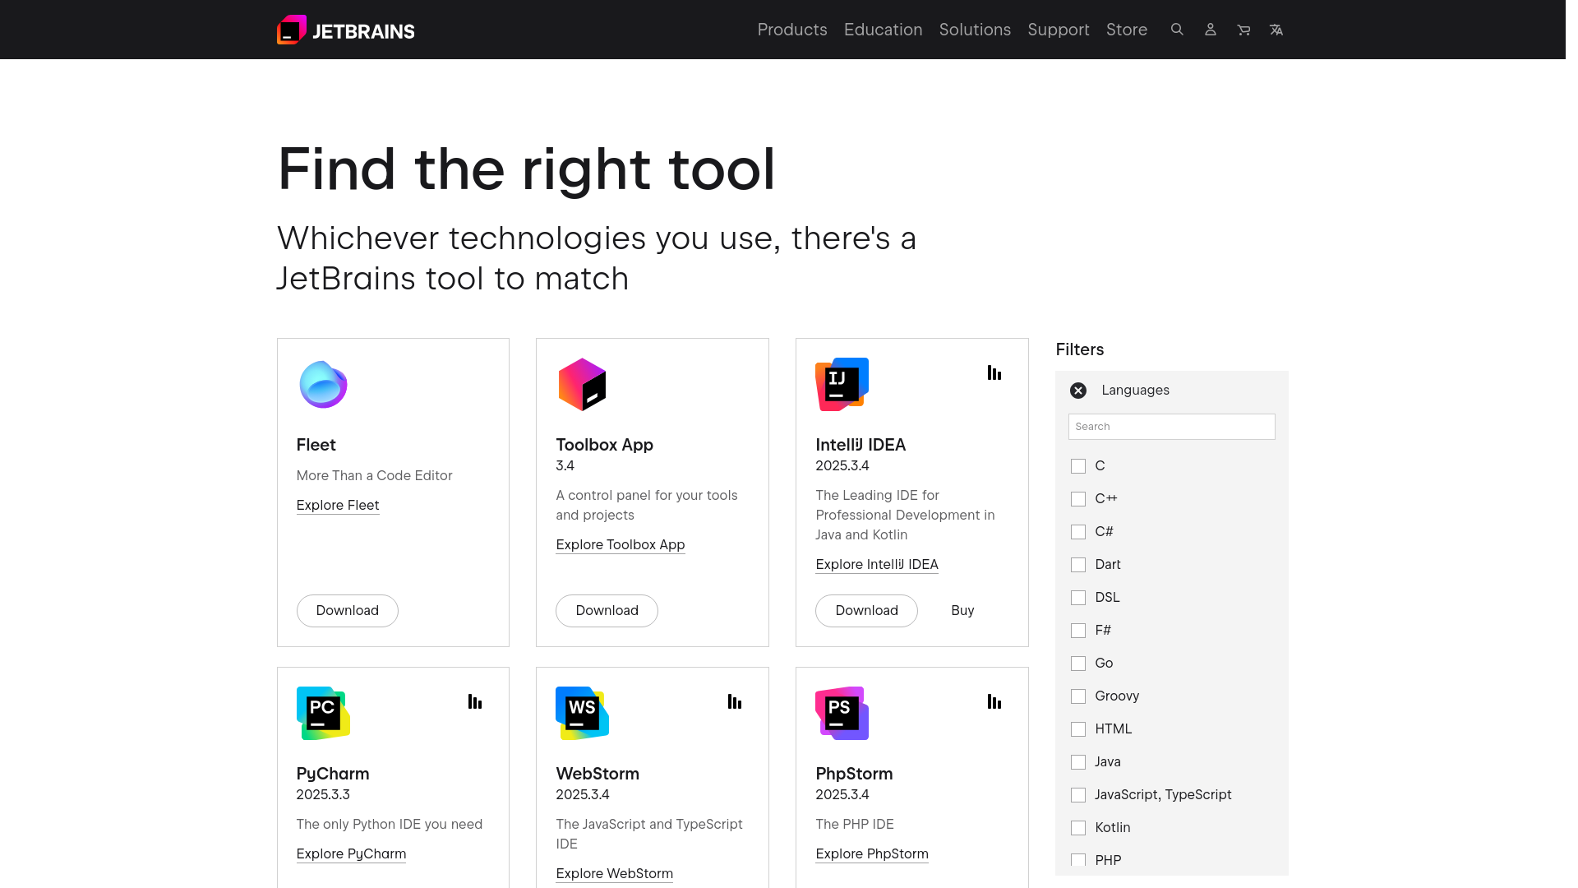
Task: Download IntelliJ IDEA
Action: [866, 611]
